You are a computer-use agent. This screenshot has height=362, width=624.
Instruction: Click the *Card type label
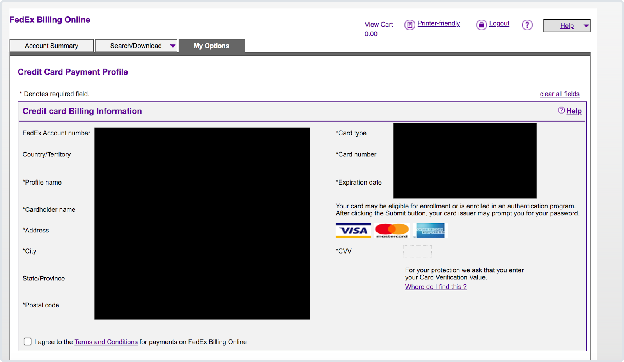351,133
